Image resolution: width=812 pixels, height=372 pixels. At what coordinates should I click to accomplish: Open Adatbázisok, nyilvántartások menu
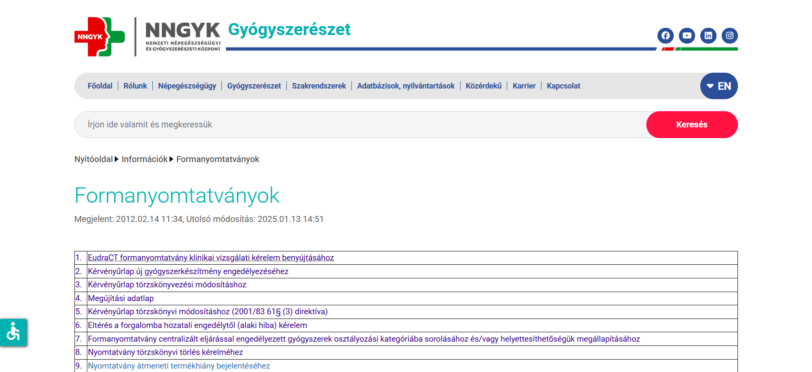coord(406,86)
